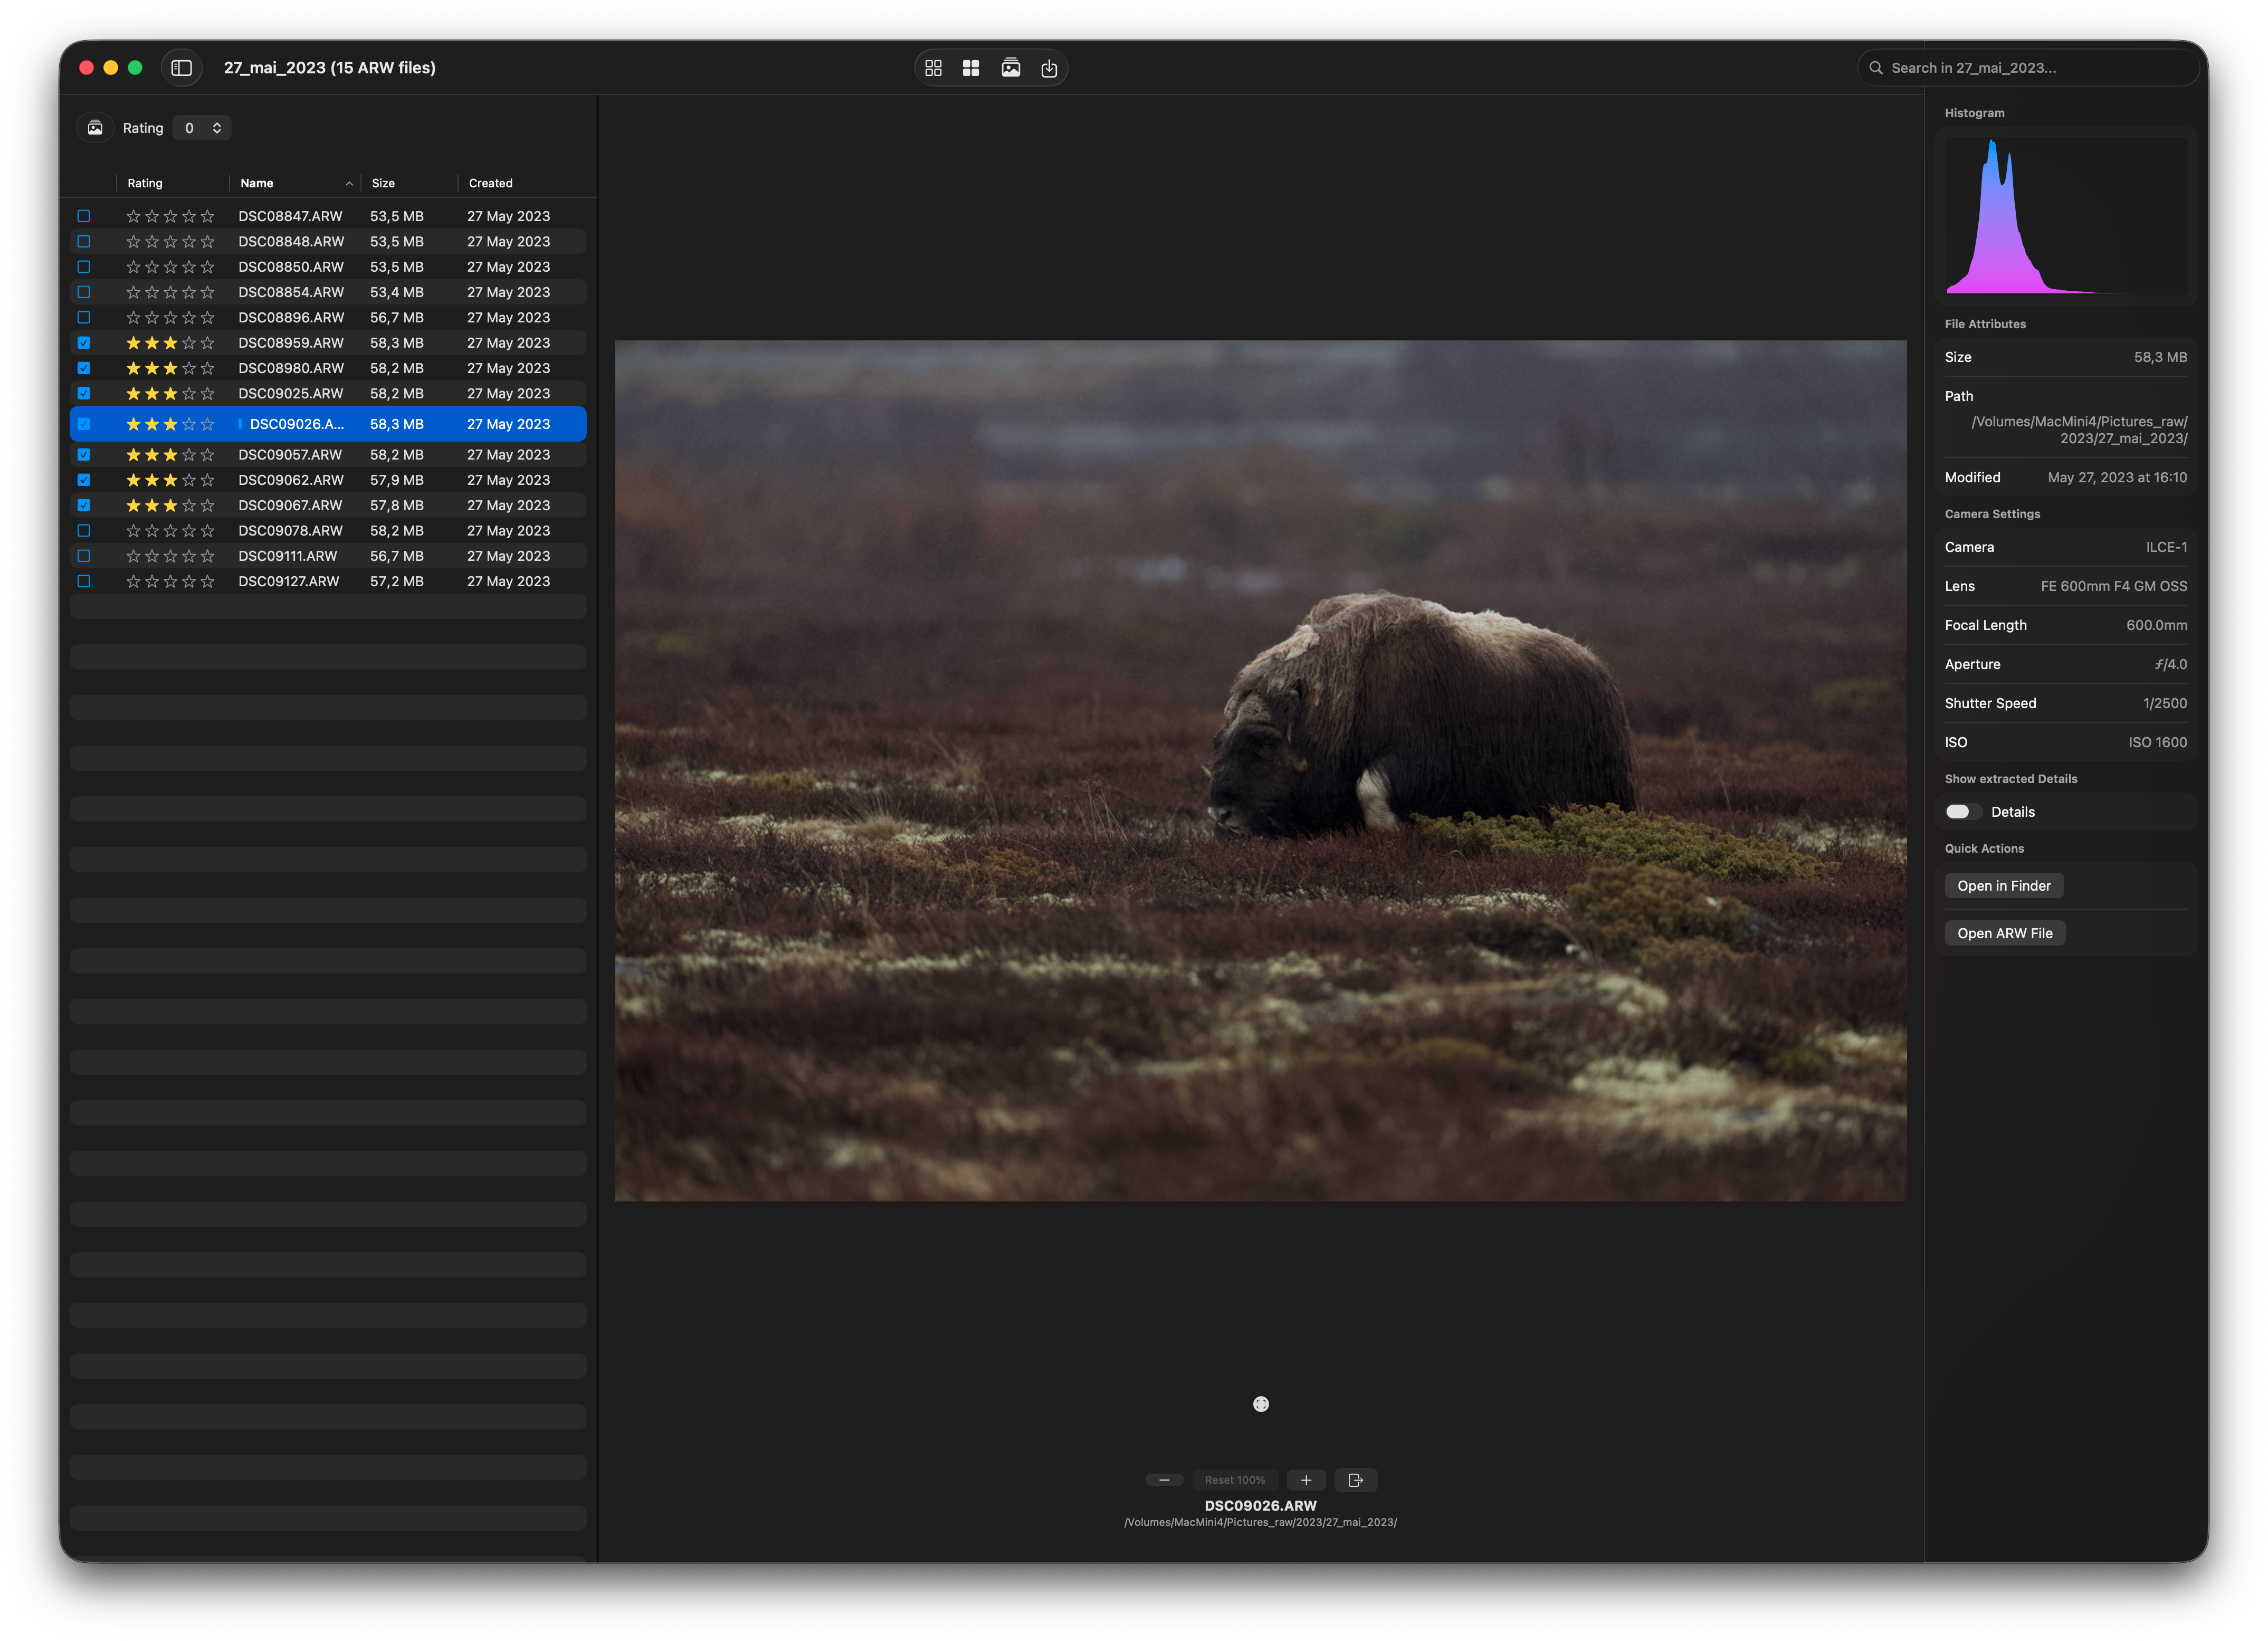Click the export image icon below preview
The width and height of the screenshot is (2268, 1641).
coord(1356,1479)
